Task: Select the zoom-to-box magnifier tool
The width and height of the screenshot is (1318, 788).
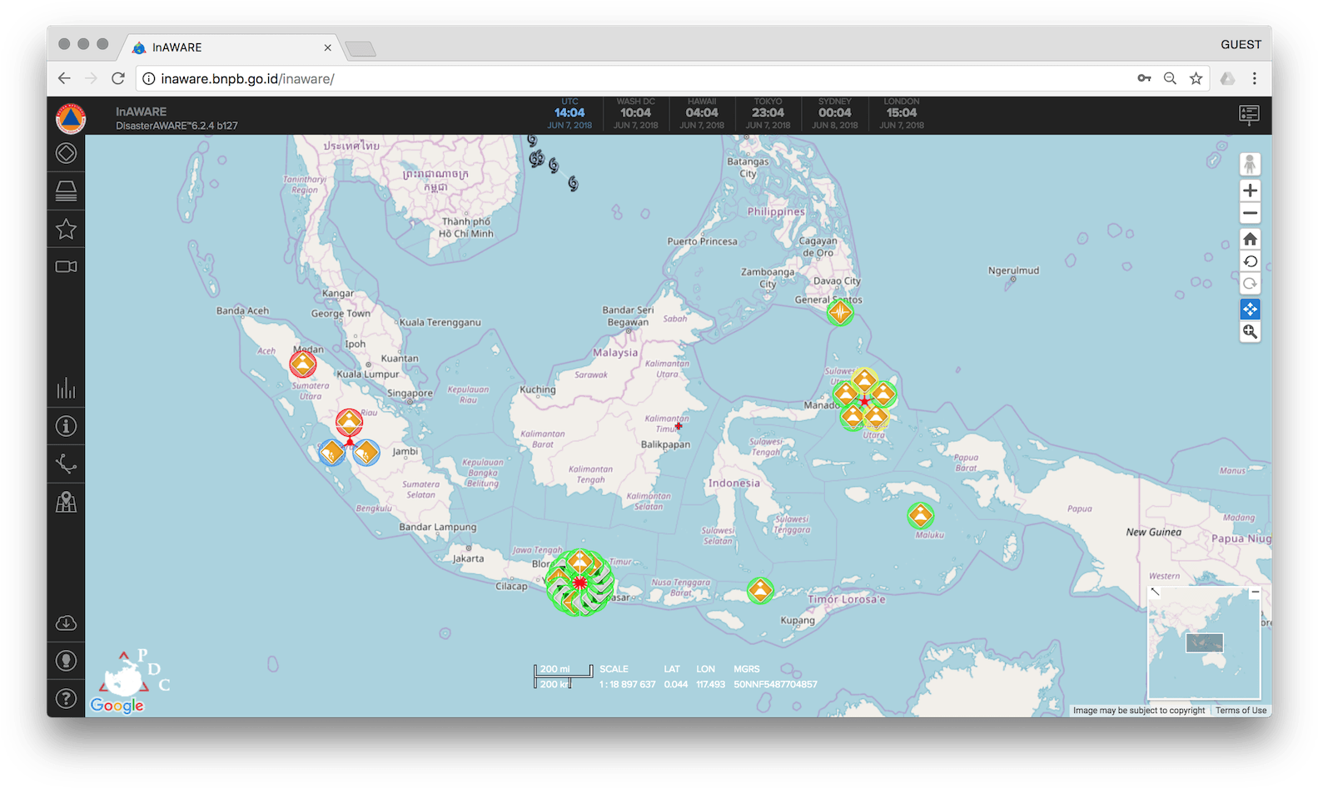Action: [x=1250, y=332]
